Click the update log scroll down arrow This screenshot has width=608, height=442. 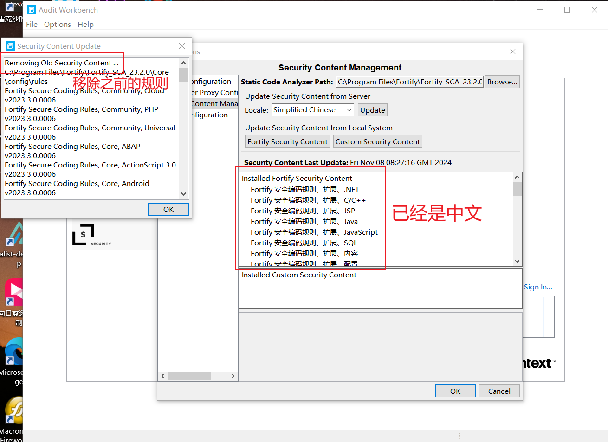pos(184,194)
